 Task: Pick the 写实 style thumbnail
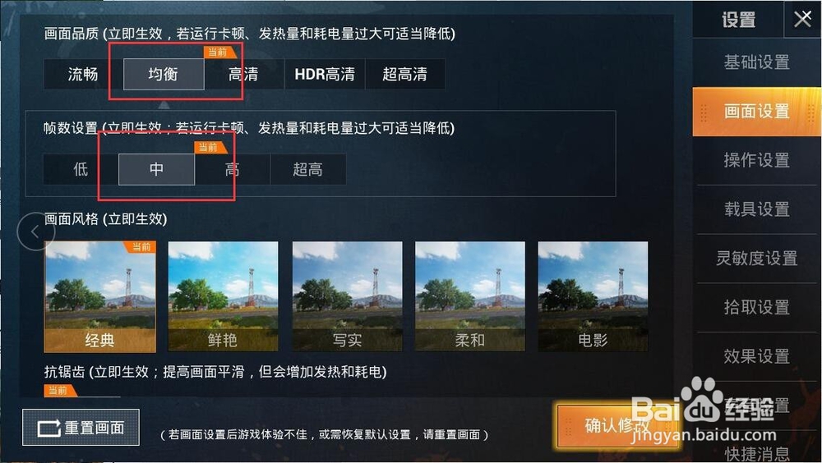click(347, 296)
